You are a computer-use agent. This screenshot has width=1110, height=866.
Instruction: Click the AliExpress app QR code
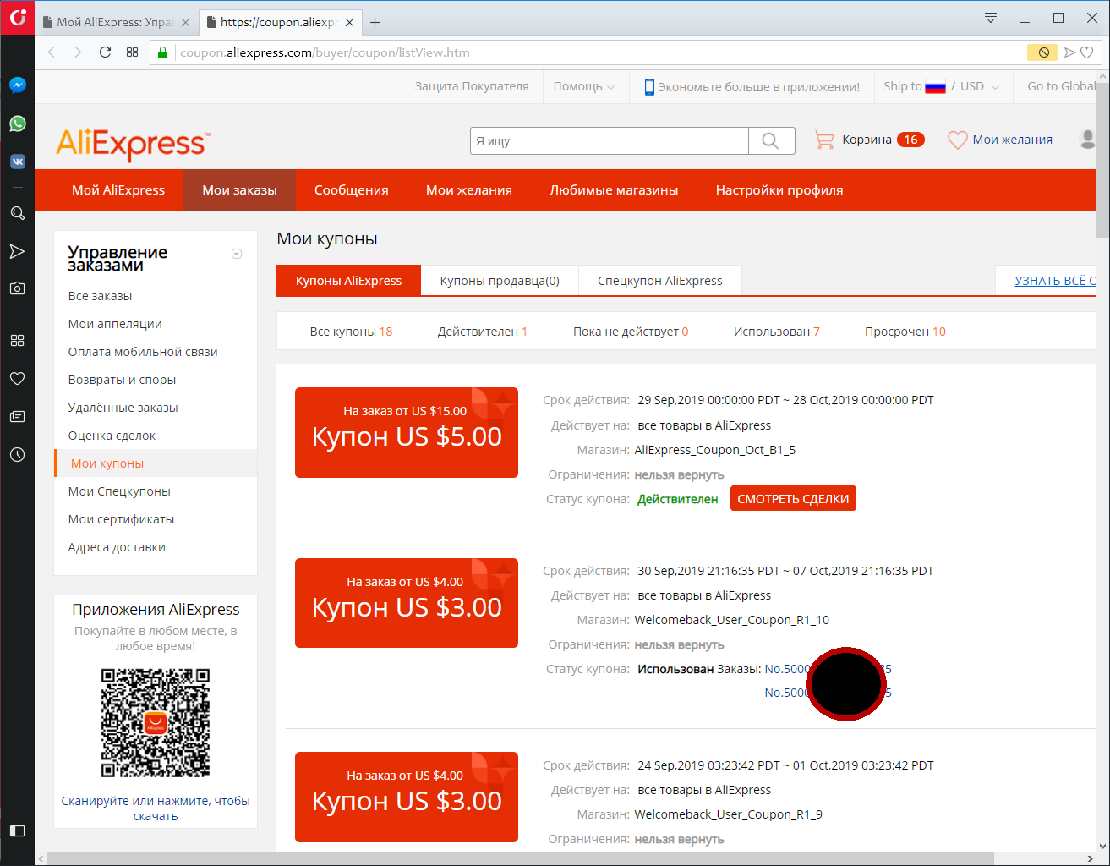(156, 723)
